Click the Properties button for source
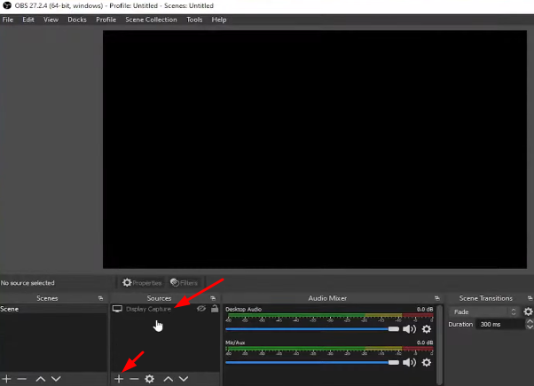This screenshot has width=534, height=386. tap(142, 283)
